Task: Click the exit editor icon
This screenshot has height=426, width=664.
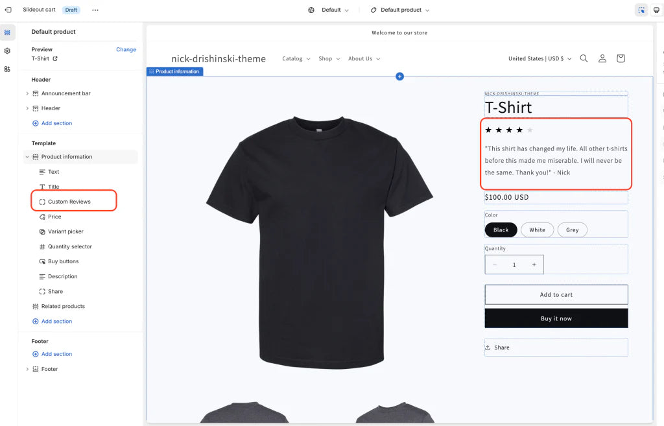Action: 8,10
